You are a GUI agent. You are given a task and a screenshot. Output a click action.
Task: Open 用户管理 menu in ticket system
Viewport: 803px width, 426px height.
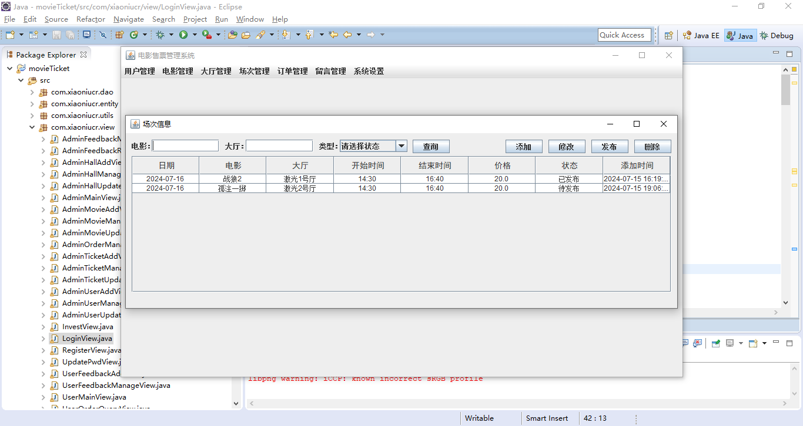pyautogui.click(x=140, y=71)
